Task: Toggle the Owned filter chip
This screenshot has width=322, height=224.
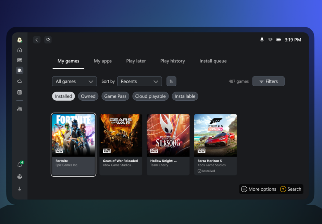Action: pyautogui.click(x=88, y=96)
